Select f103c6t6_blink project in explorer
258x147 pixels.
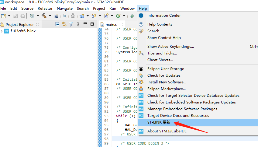(x=23, y=31)
